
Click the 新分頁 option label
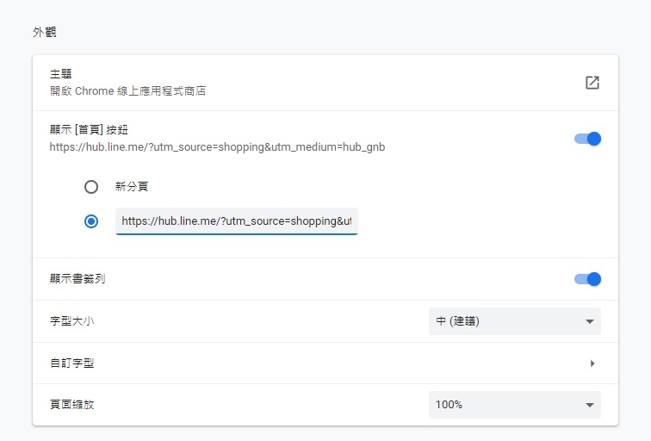pos(132,187)
